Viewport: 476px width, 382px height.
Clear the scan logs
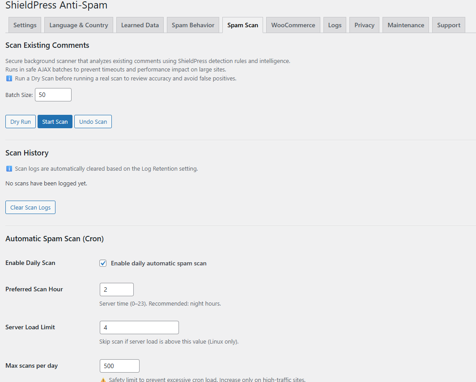coord(30,207)
